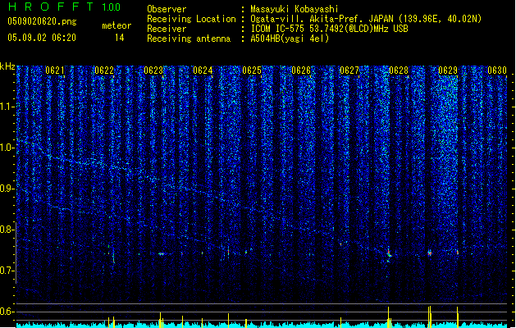
Task: Click the 0.9 kHz frequency axis label
Action: [x=7, y=189]
